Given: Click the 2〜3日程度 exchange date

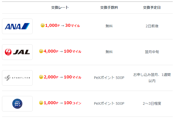Looking at the screenshot, I should pyautogui.click(x=152, y=103).
